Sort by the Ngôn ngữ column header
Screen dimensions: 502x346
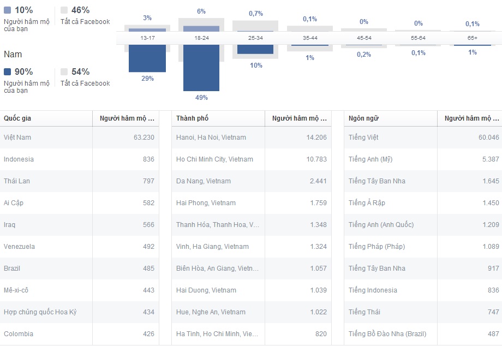[x=363, y=118]
